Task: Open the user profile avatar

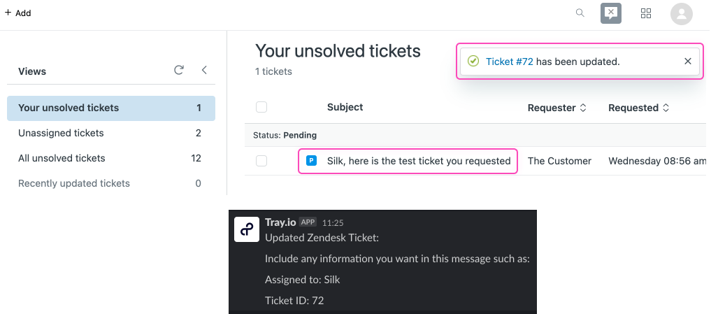Action: pyautogui.click(x=681, y=13)
